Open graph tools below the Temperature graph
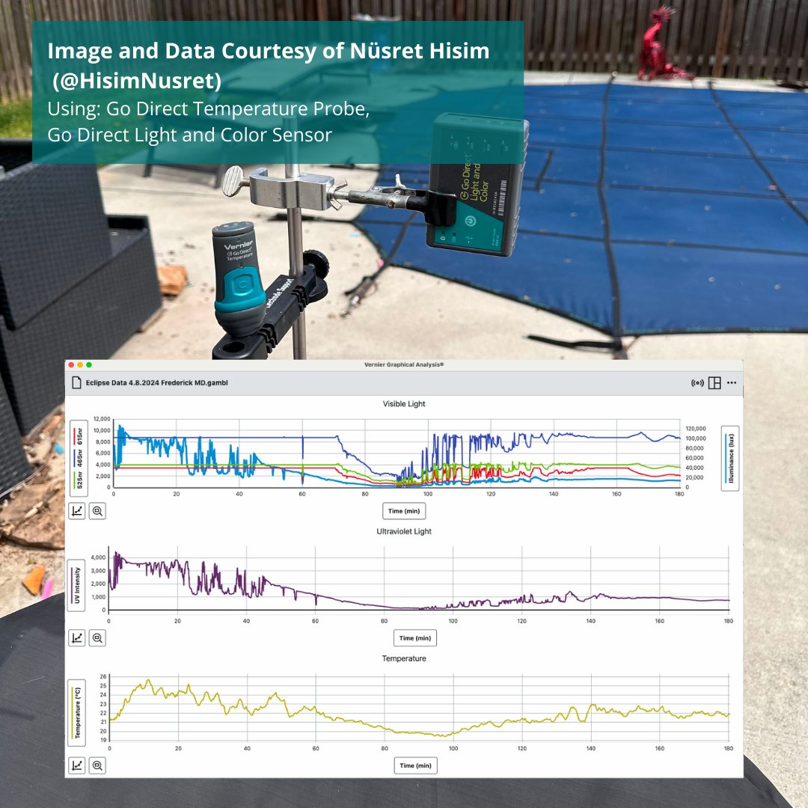This screenshot has height=808, width=808. coord(76,765)
